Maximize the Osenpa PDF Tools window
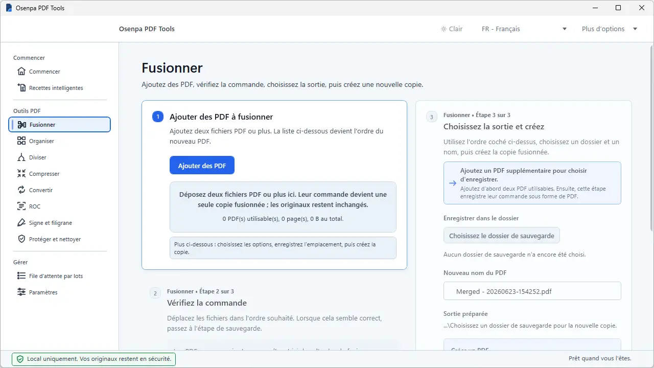The height and width of the screenshot is (368, 654). (x=618, y=8)
